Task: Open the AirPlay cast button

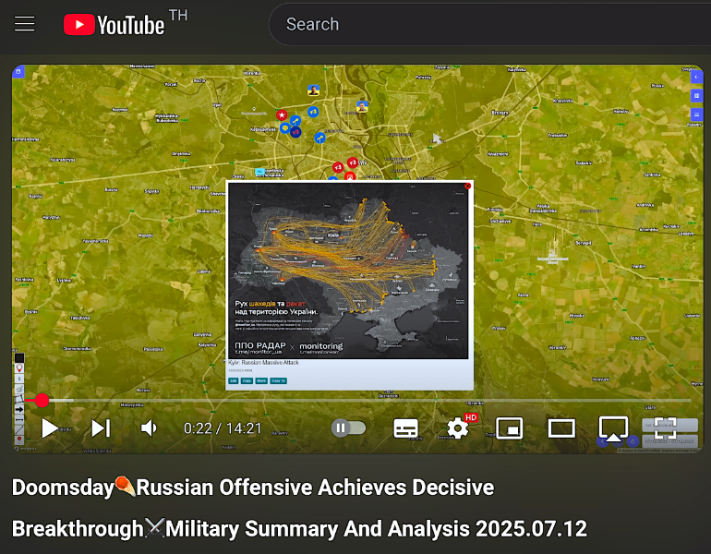Action: pyautogui.click(x=613, y=428)
